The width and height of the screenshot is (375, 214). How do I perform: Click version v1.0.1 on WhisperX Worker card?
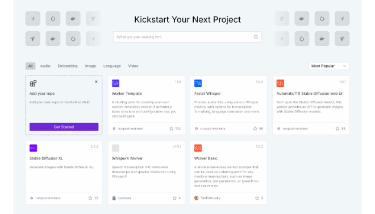tap(177, 146)
